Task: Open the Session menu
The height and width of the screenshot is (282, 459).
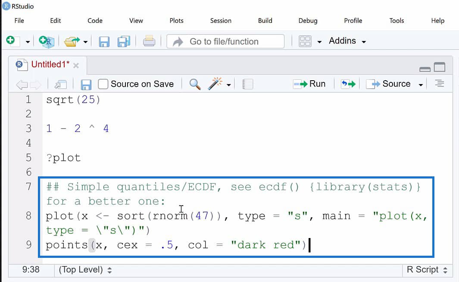Action: (221, 21)
